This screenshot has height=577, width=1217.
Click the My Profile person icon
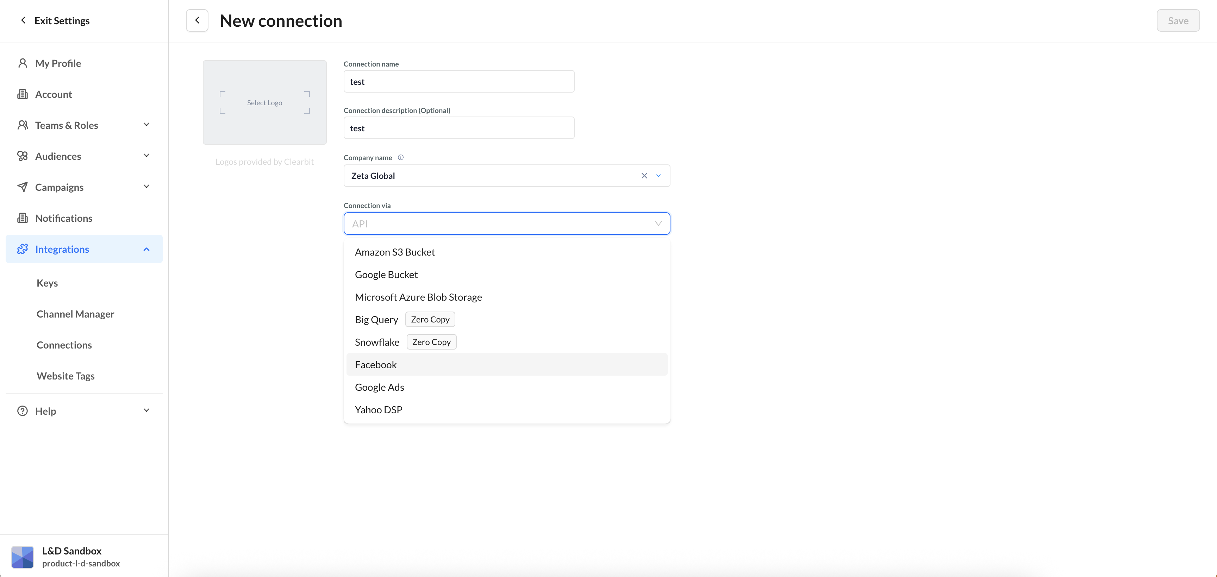coord(22,63)
